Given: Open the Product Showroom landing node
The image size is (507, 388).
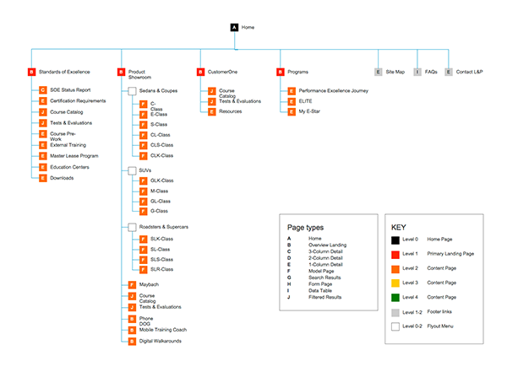Looking at the screenshot, I should [121, 73].
